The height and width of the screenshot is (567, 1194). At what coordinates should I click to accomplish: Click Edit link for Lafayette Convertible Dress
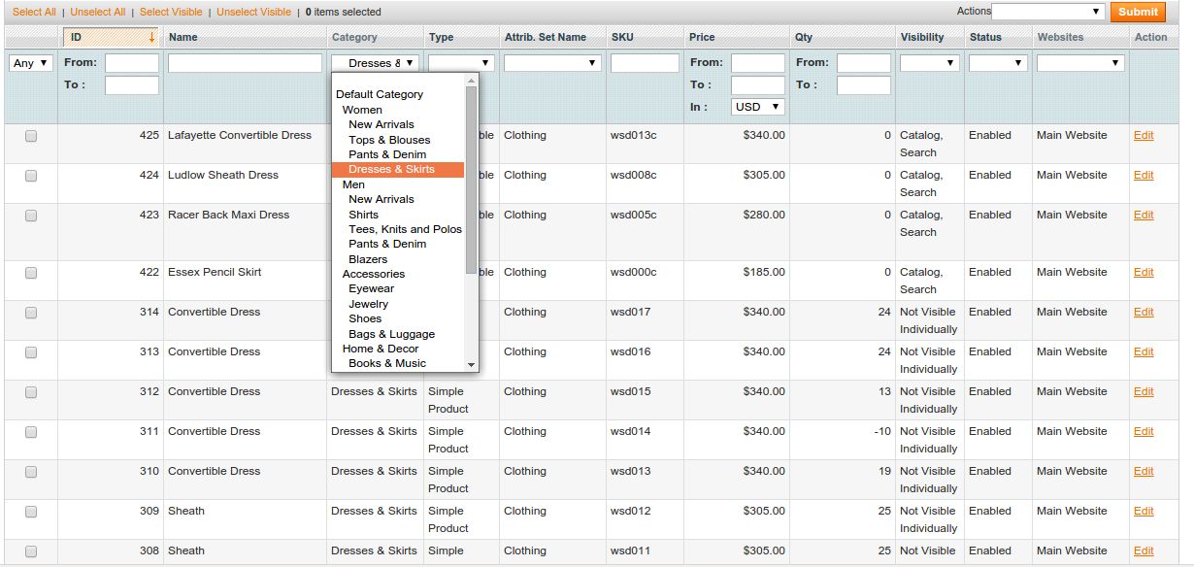(x=1144, y=135)
